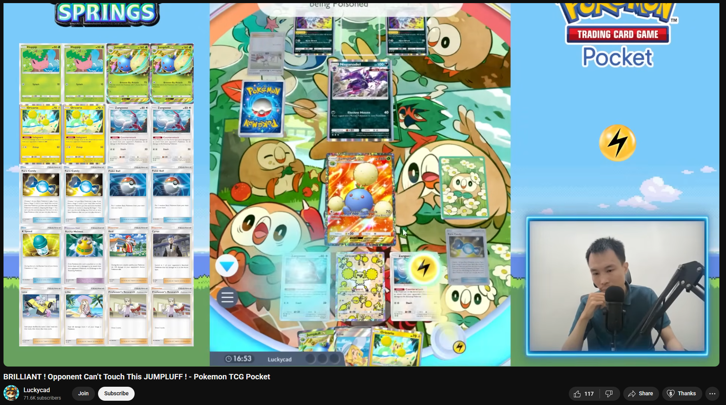Click the large lightning energy icon beside the webcam

[x=617, y=143]
